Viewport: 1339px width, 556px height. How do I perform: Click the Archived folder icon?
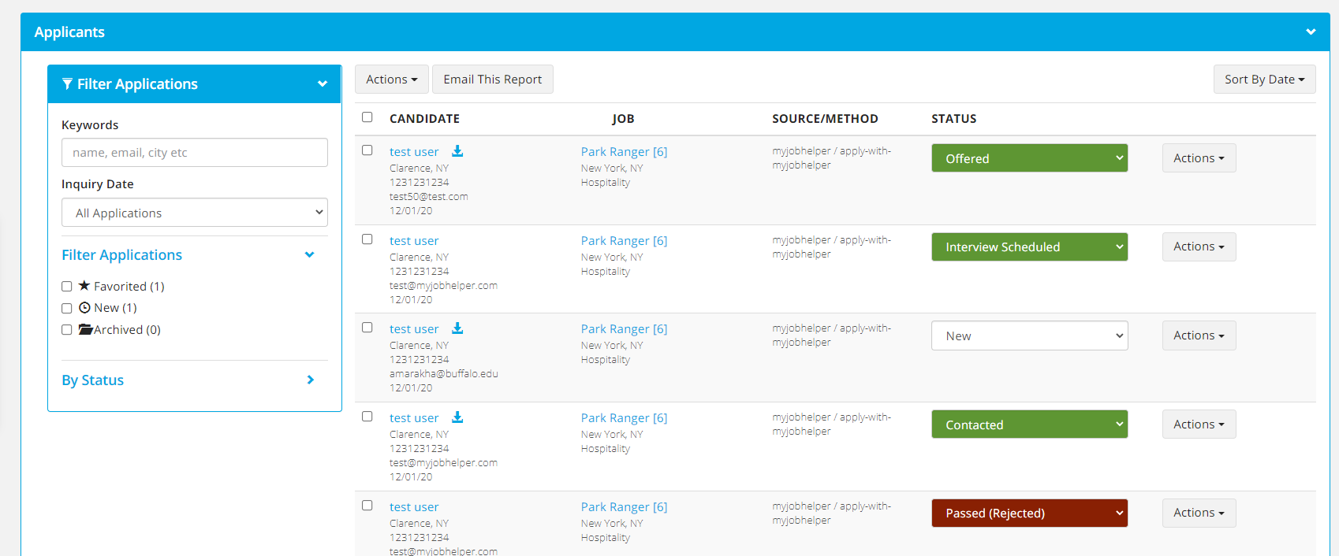pyautogui.click(x=85, y=329)
